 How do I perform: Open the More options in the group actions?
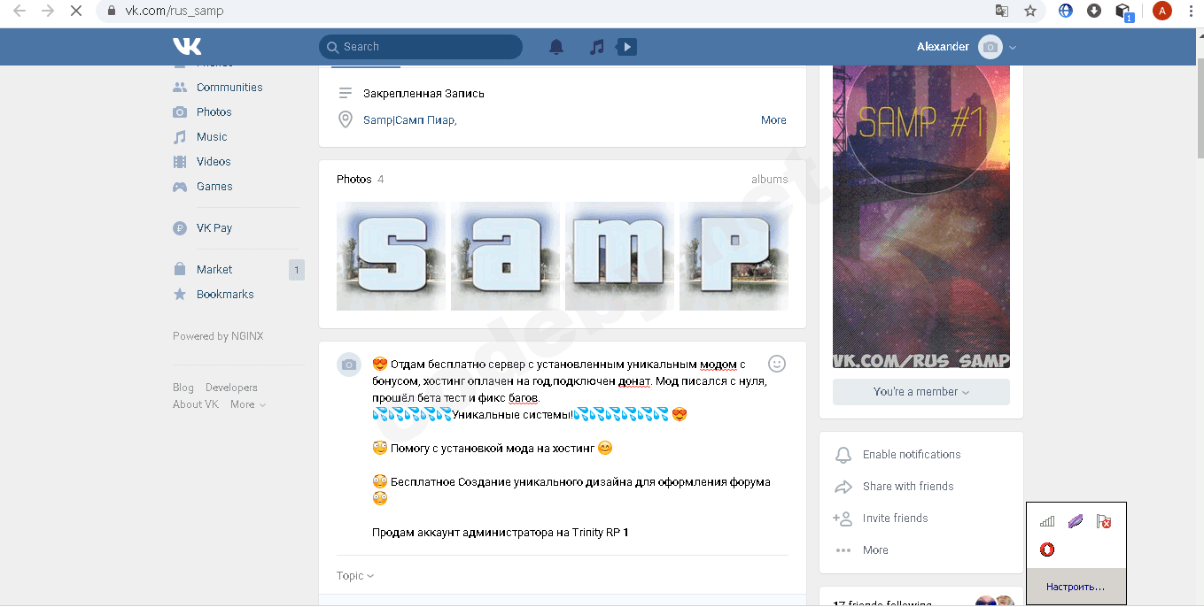(x=875, y=550)
